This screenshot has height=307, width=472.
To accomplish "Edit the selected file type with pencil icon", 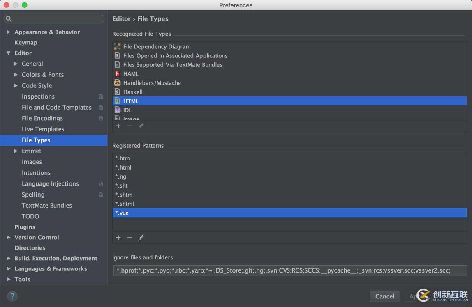I will tap(141, 126).
